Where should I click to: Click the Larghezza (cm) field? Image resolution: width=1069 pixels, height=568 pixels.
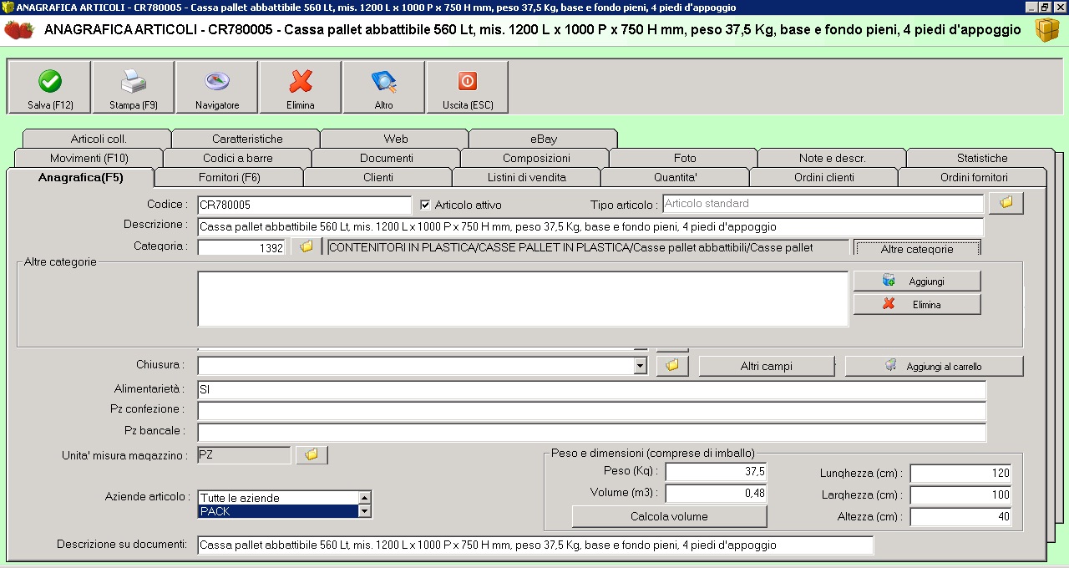coord(960,495)
